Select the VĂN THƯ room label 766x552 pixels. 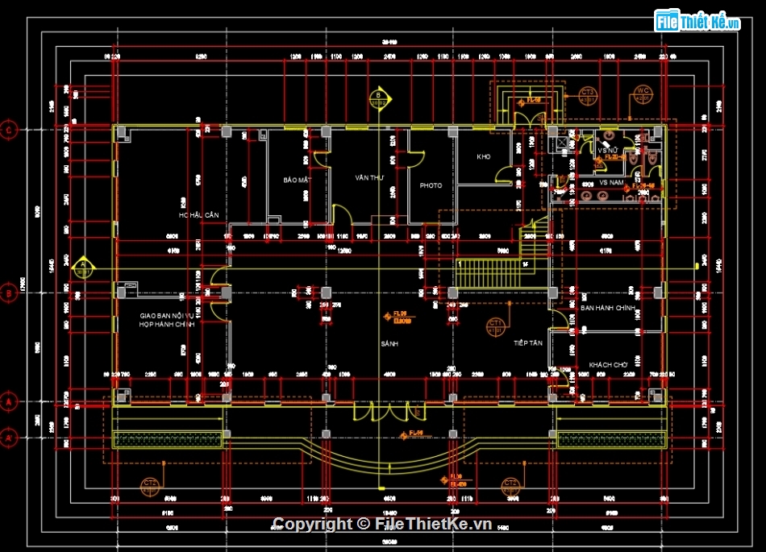(369, 178)
